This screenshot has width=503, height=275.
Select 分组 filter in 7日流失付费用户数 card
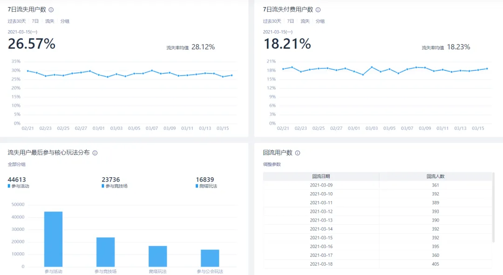coord(320,21)
